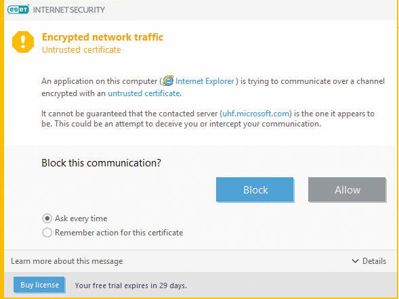Open Learn more about this message
The image size is (399, 299).
click(x=67, y=261)
